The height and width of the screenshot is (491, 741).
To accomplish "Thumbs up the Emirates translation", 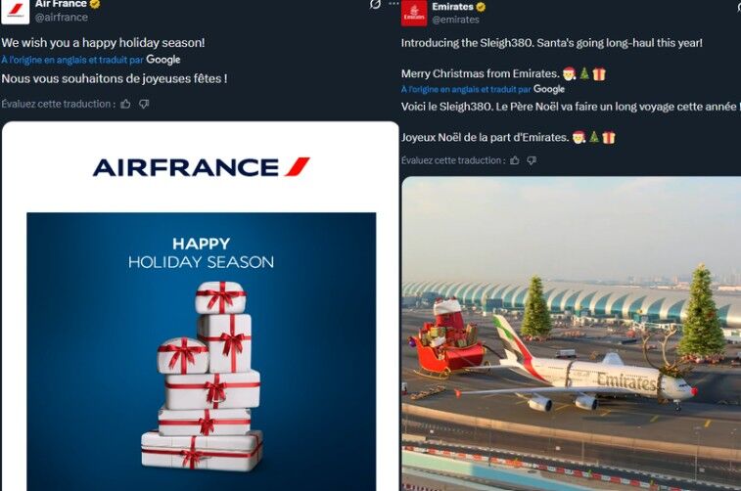I will (x=515, y=160).
